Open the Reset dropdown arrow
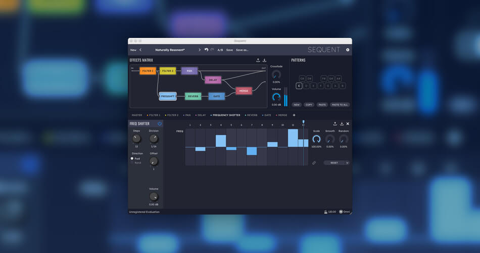 point(347,163)
